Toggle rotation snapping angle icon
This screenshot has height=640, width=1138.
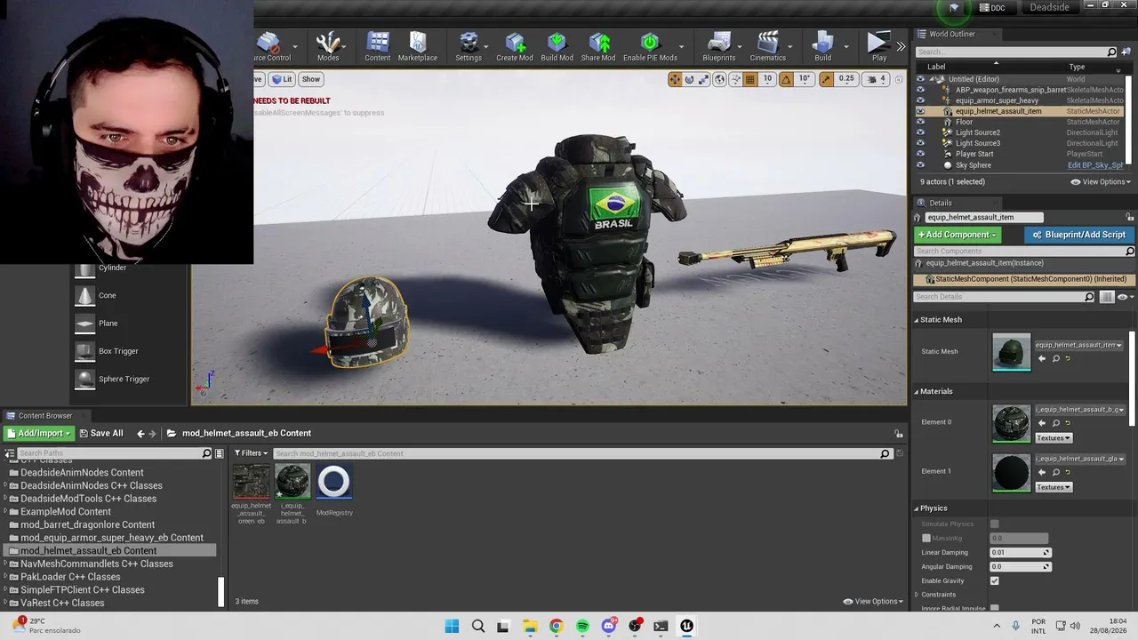786,79
